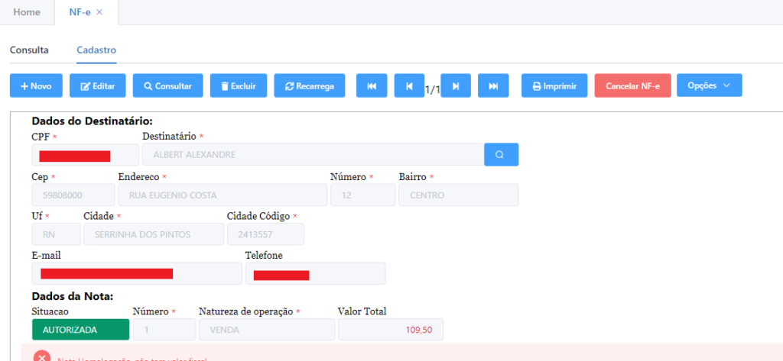This screenshot has height=361, width=783.
Task: Open the Home tab
Action: (x=27, y=12)
